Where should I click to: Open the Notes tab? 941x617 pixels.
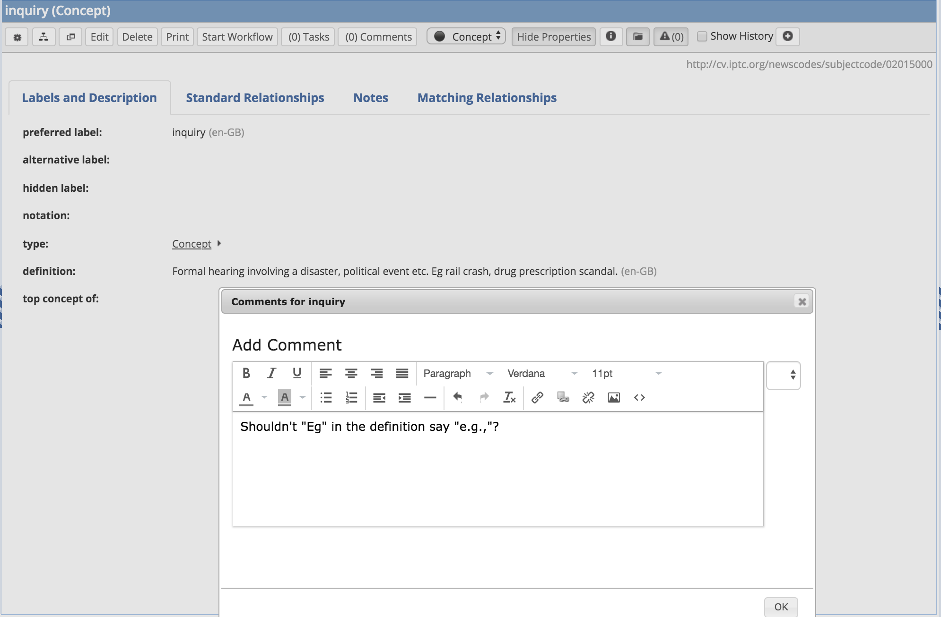pos(371,98)
